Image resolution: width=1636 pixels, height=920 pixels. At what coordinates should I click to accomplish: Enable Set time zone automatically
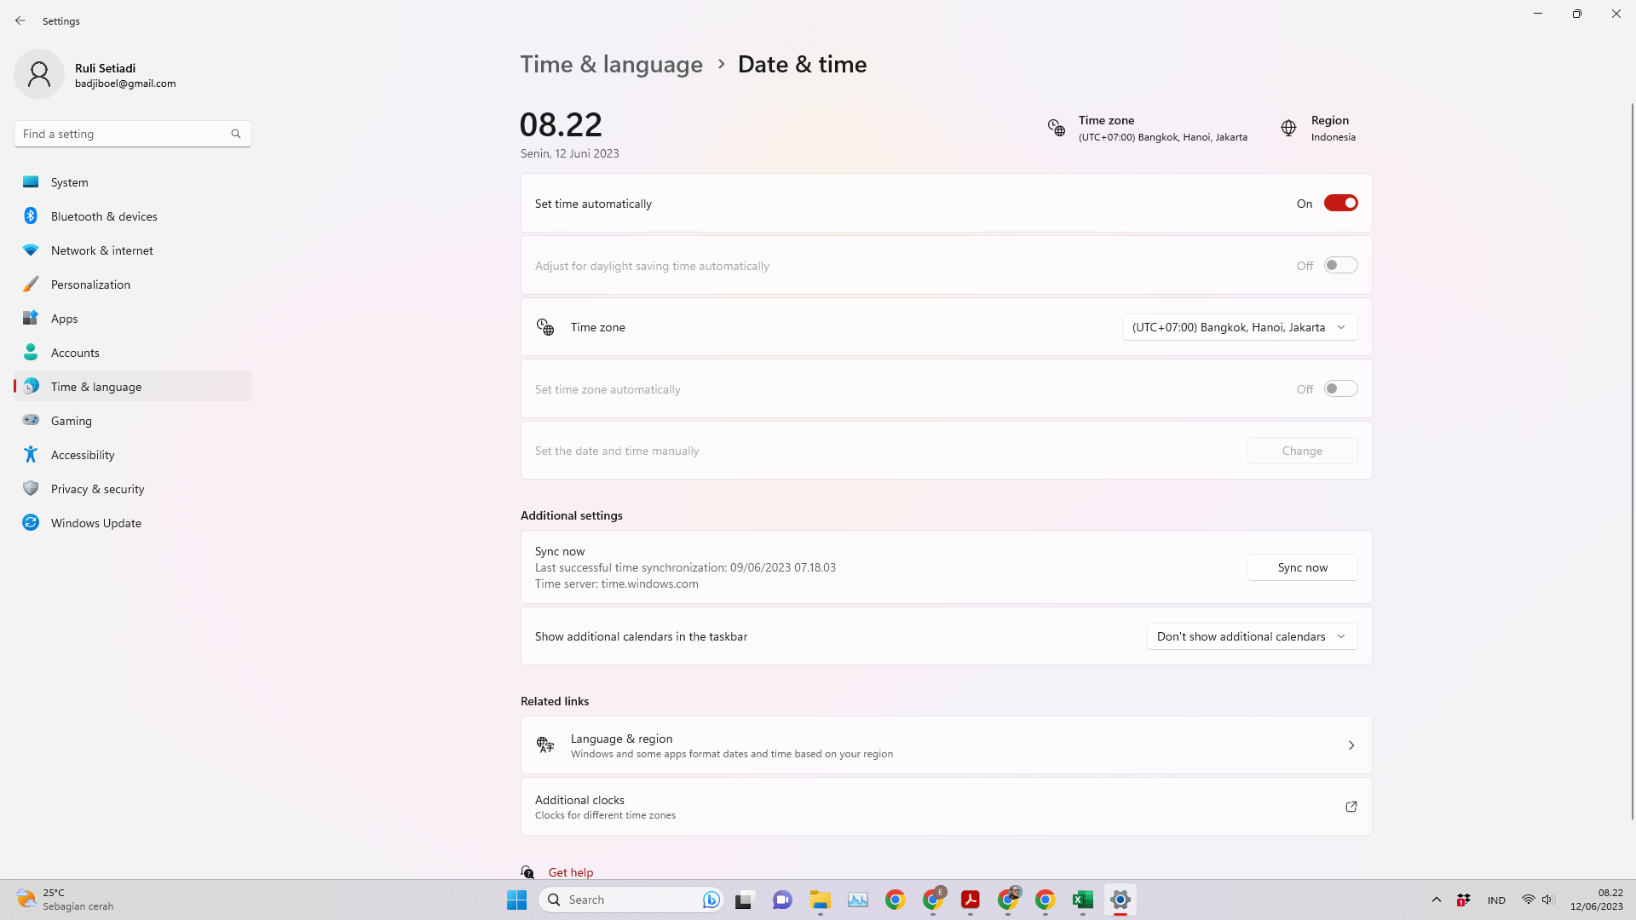point(1339,388)
